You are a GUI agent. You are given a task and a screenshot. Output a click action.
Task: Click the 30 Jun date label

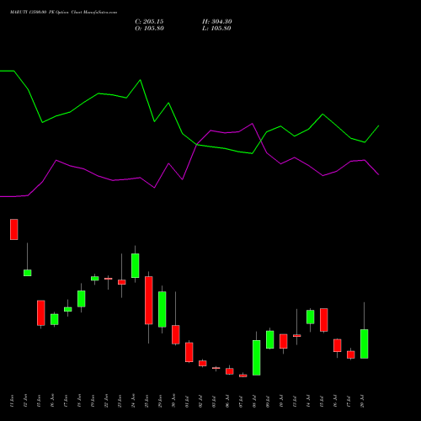point(173,401)
